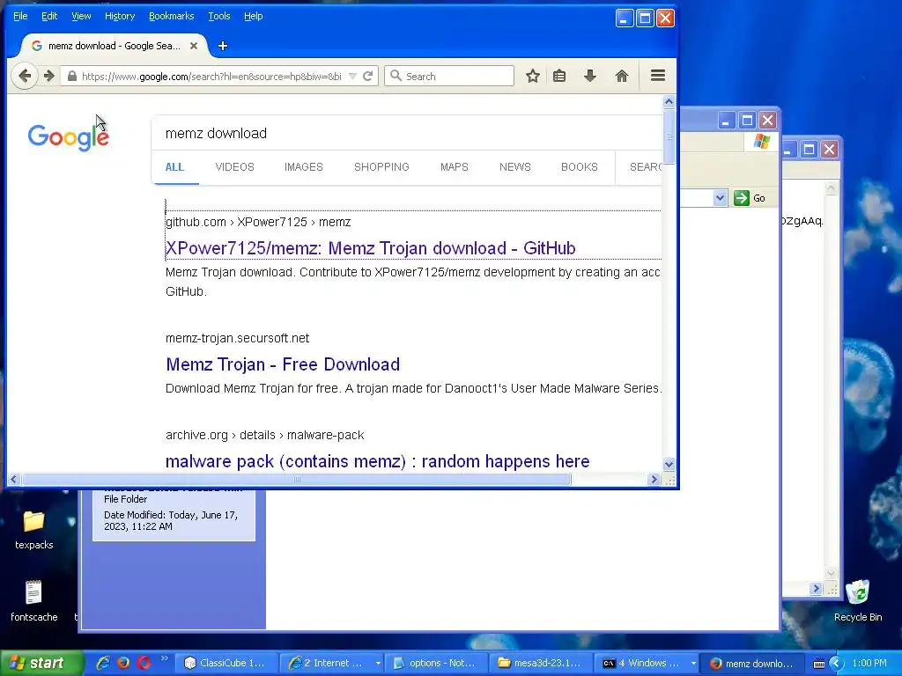The height and width of the screenshot is (676, 902).
Task: Expand the 4 Windows command prompt group
Action: pos(693,664)
